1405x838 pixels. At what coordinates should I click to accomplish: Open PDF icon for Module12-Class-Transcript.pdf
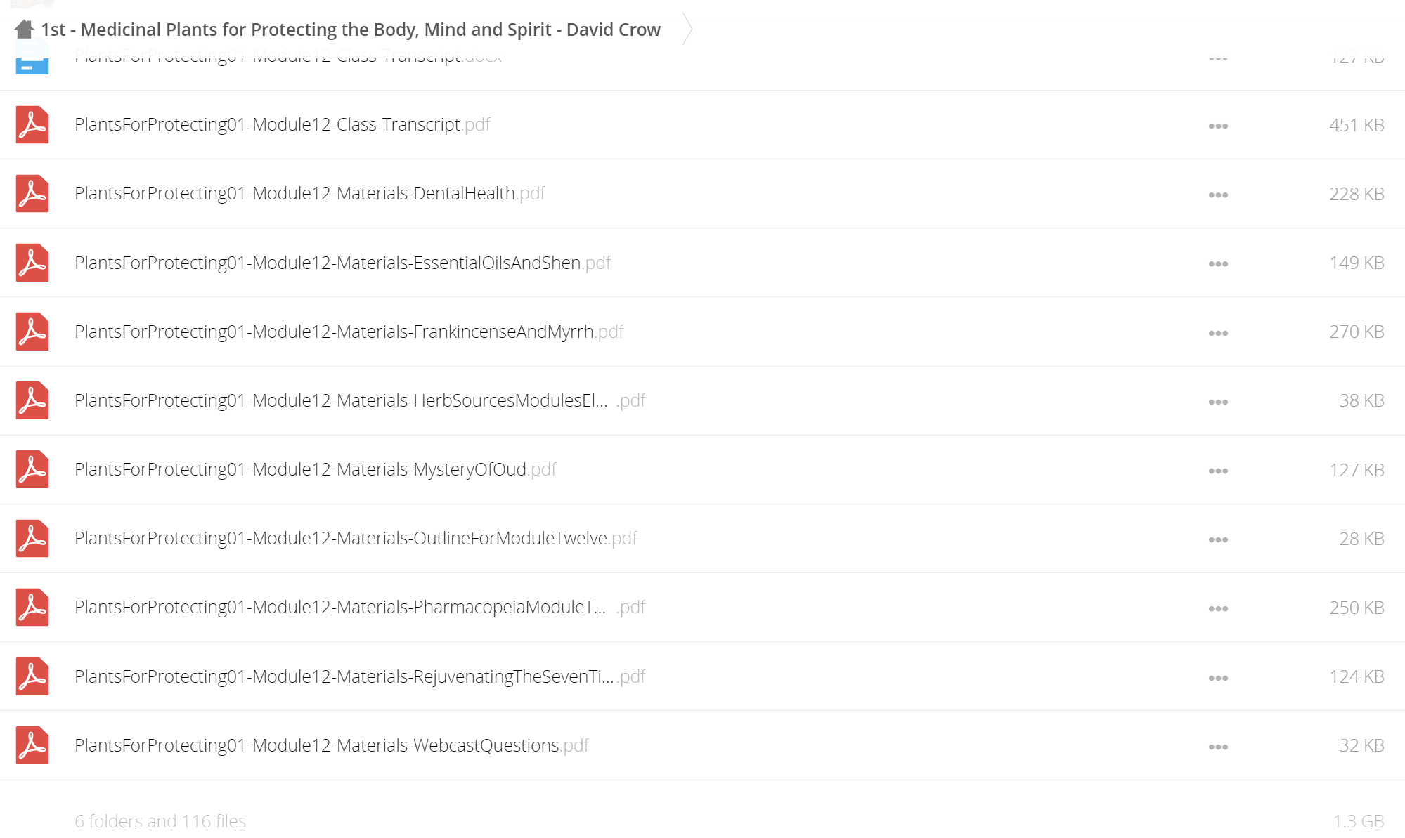[32, 125]
